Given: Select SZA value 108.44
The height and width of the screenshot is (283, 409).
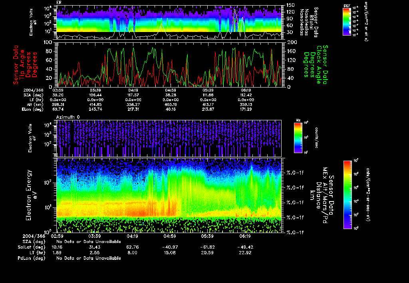Looking at the screenshot, I should 95,95.
